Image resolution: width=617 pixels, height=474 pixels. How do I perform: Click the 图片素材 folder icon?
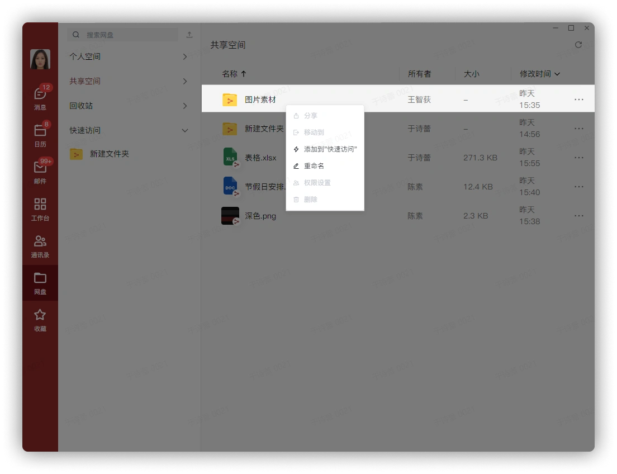[230, 99]
